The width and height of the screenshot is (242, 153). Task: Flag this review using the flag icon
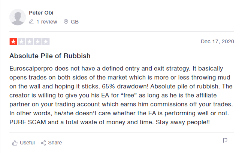point(225,141)
